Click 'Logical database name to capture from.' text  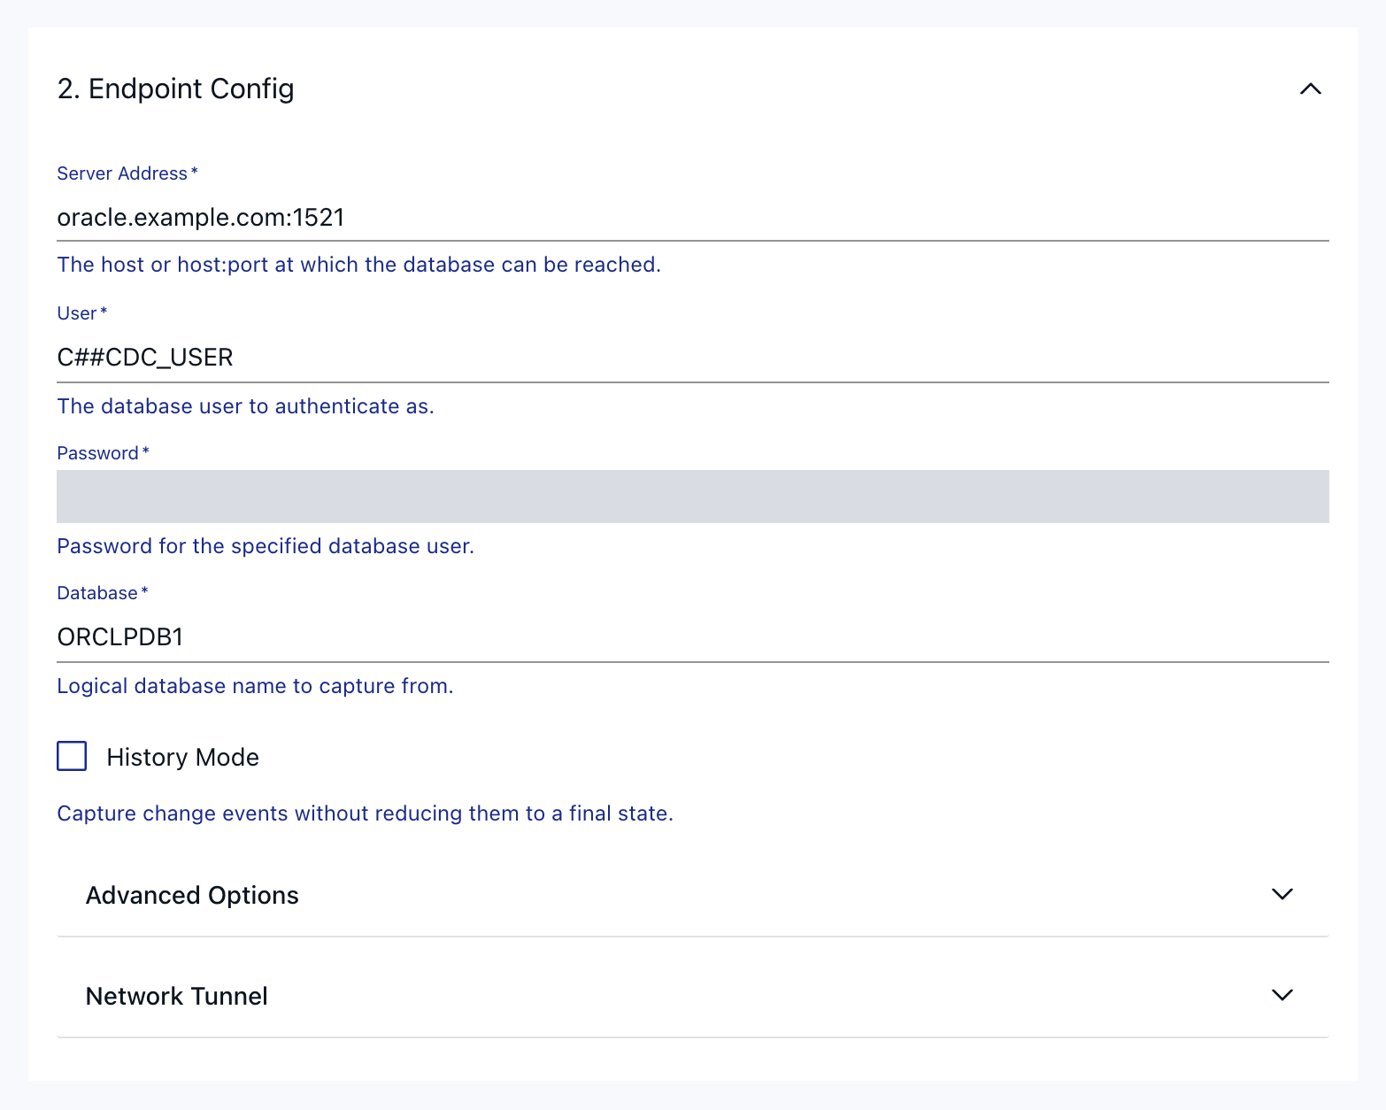255,686
